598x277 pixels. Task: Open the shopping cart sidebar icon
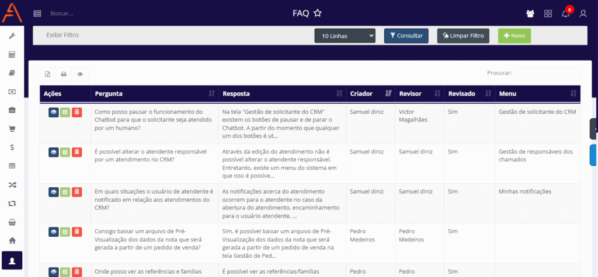click(12, 129)
